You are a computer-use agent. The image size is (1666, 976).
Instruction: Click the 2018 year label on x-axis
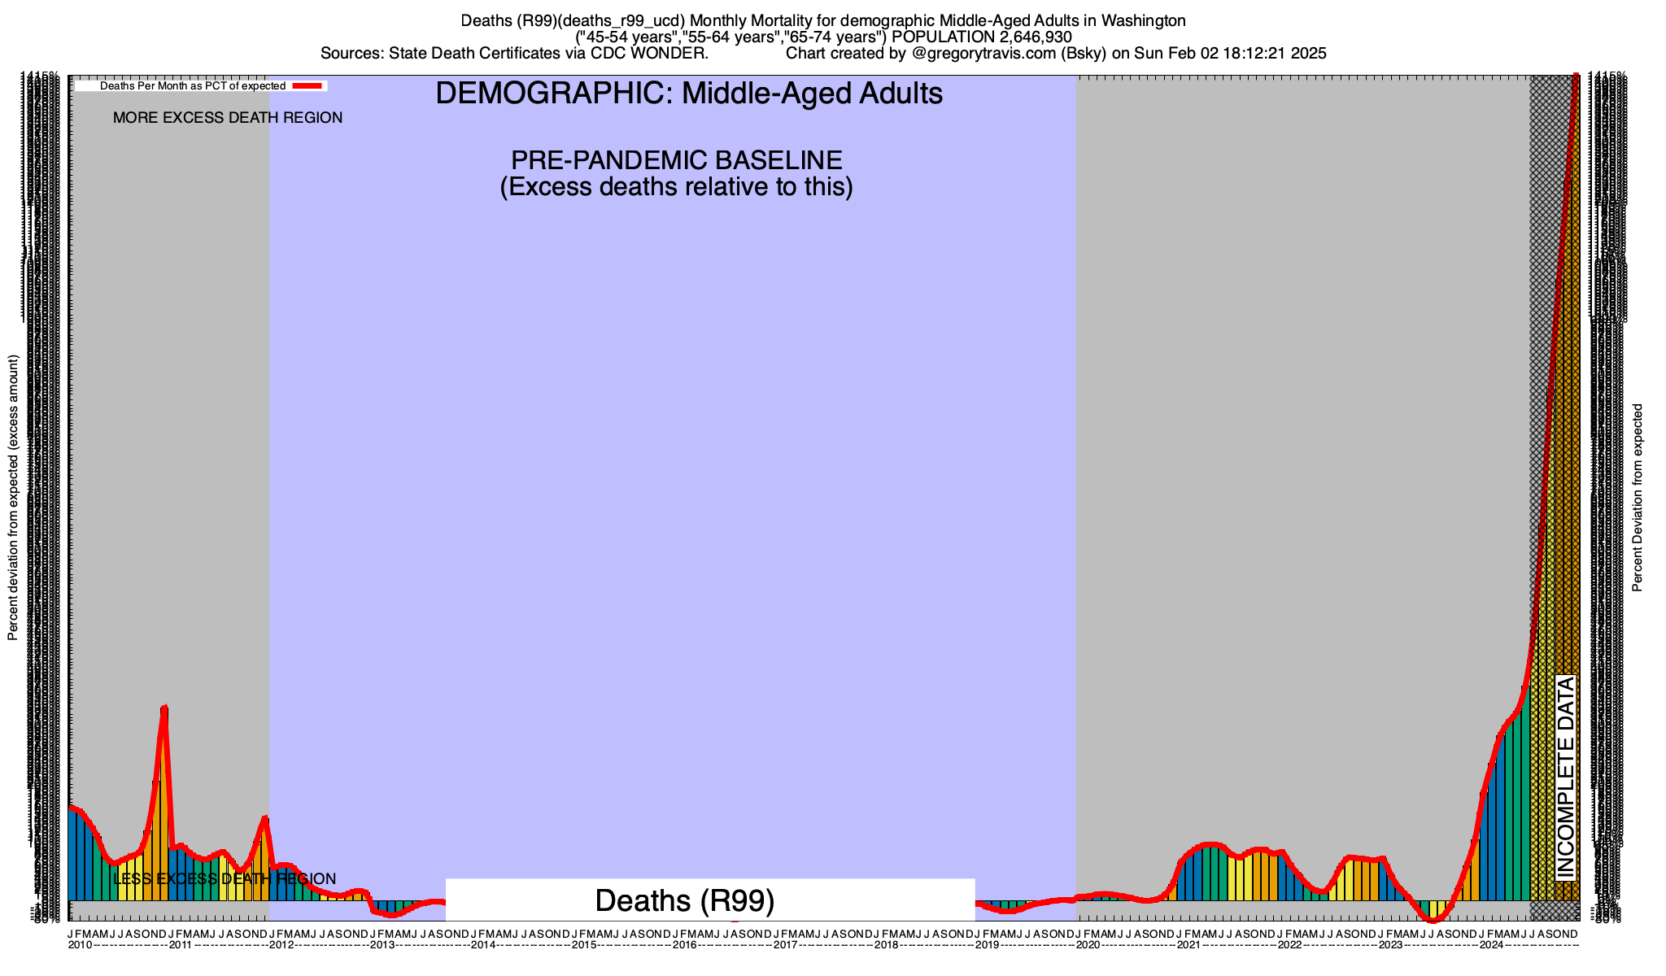(x=887, y=945)
